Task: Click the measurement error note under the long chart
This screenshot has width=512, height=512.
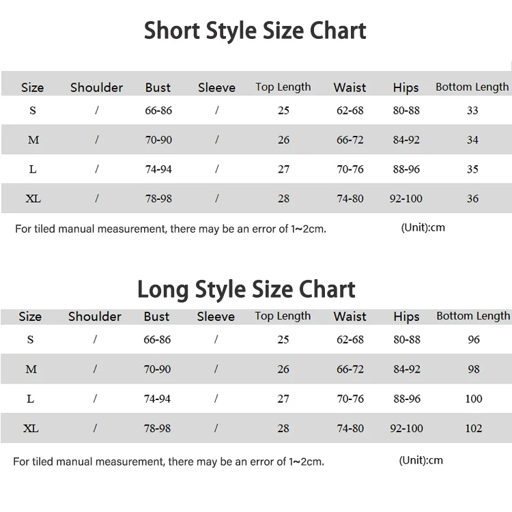Action: pos(169,461)
